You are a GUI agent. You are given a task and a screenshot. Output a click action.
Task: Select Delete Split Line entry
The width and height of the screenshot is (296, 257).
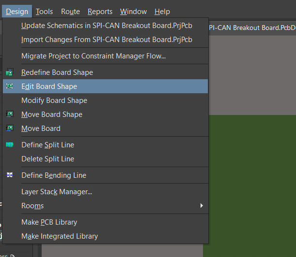pos(106,159)
